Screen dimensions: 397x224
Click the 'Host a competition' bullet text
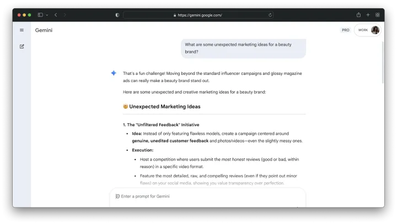pyautogui.click(x=219, y=163)
